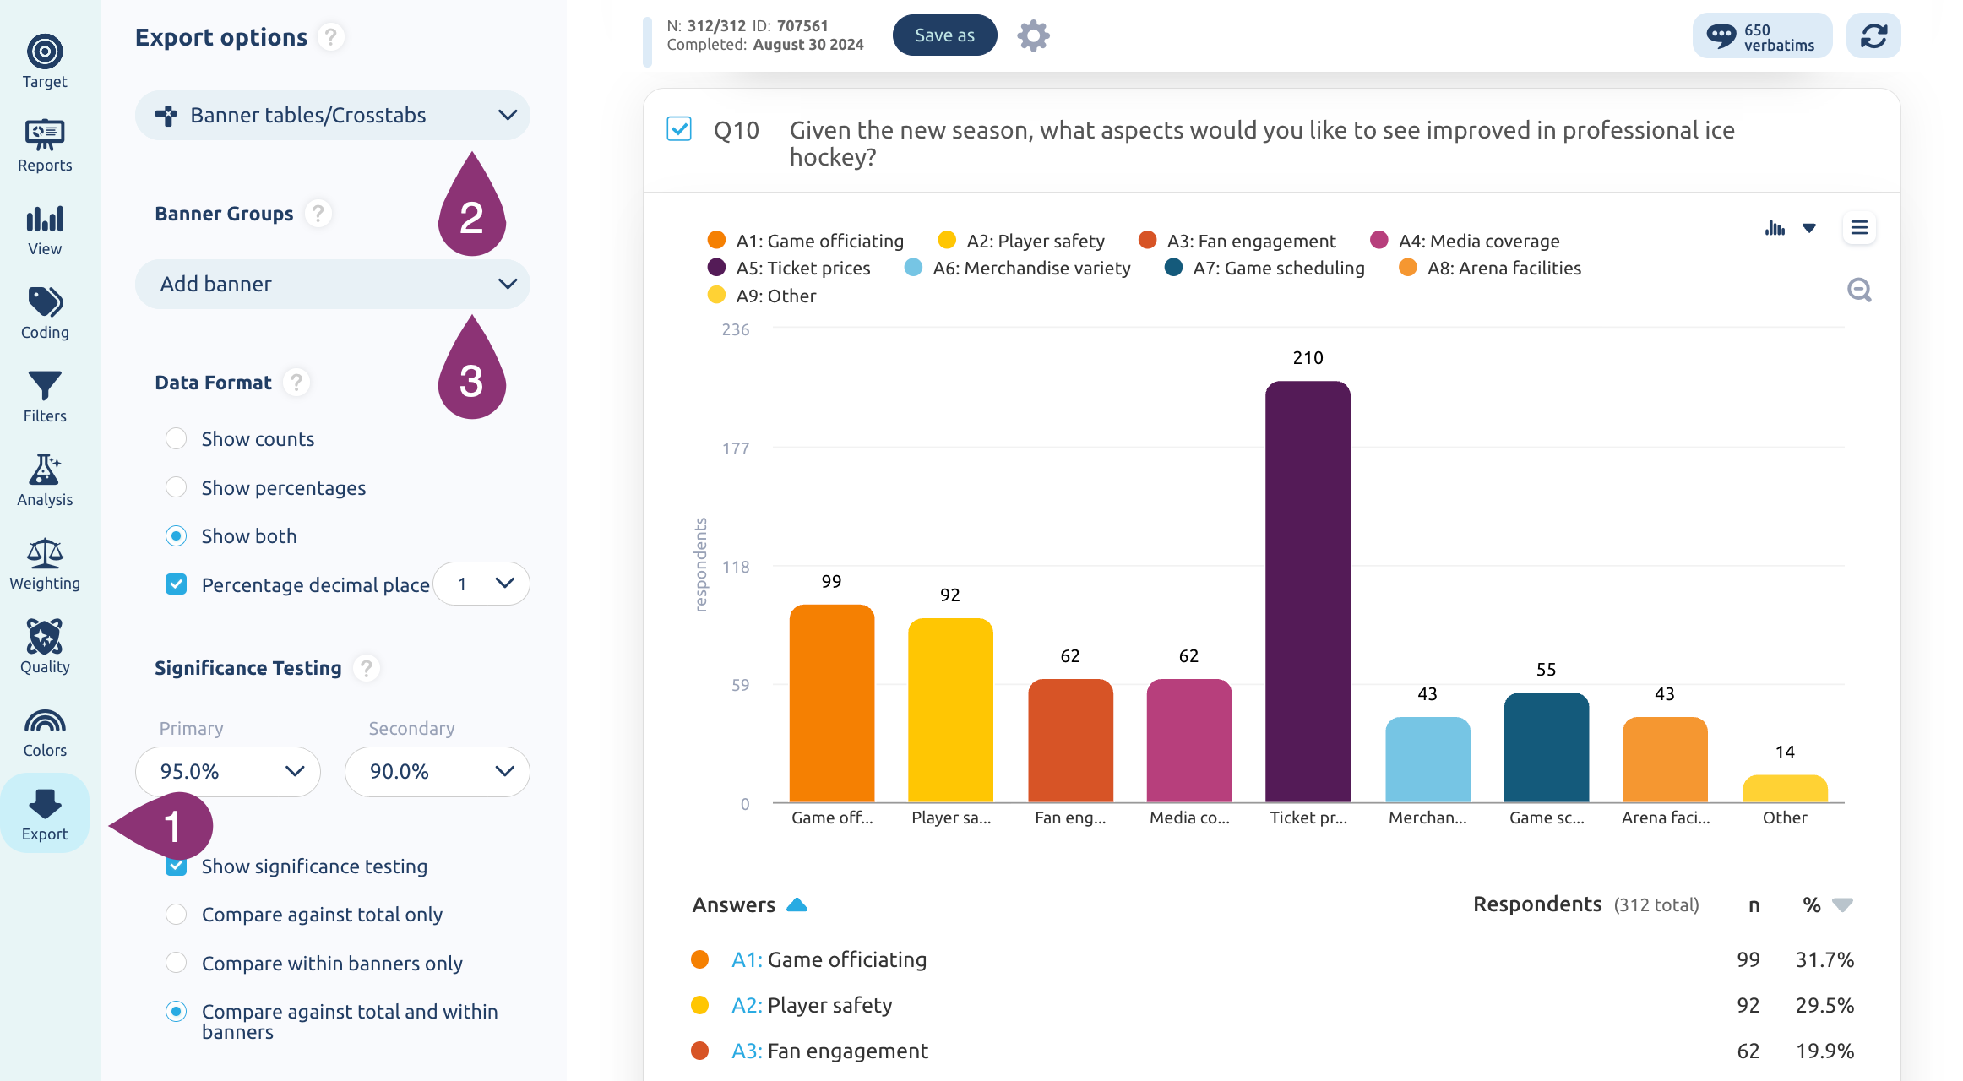Open Primary significance 95.0% dropdown
The height and width of the screenshot is (1081, 1963).
click(x=228, y=771)
